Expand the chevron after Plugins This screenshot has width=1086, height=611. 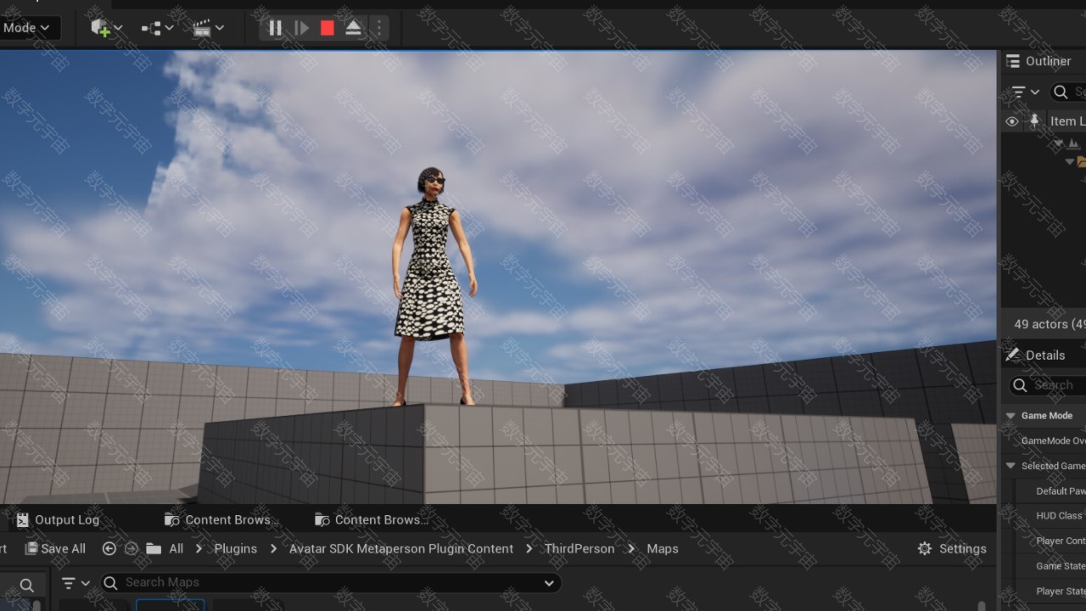[x=273, y=549]
